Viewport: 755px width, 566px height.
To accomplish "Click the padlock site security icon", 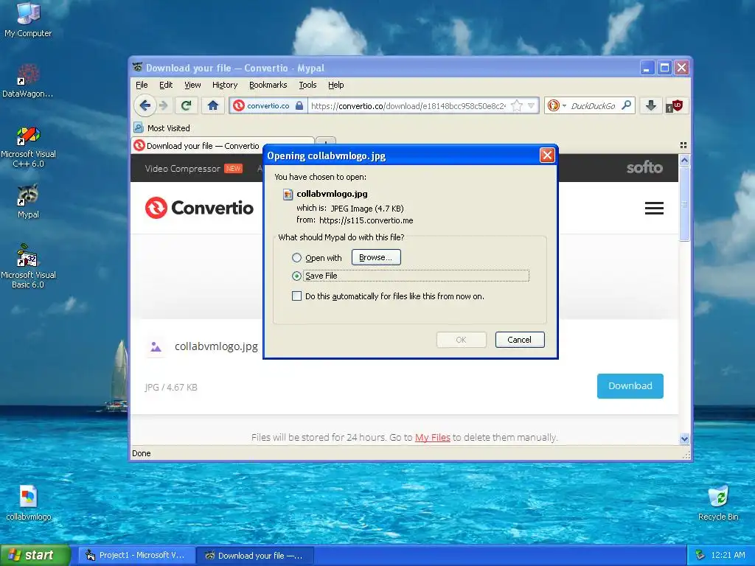I will click(299, 105).
